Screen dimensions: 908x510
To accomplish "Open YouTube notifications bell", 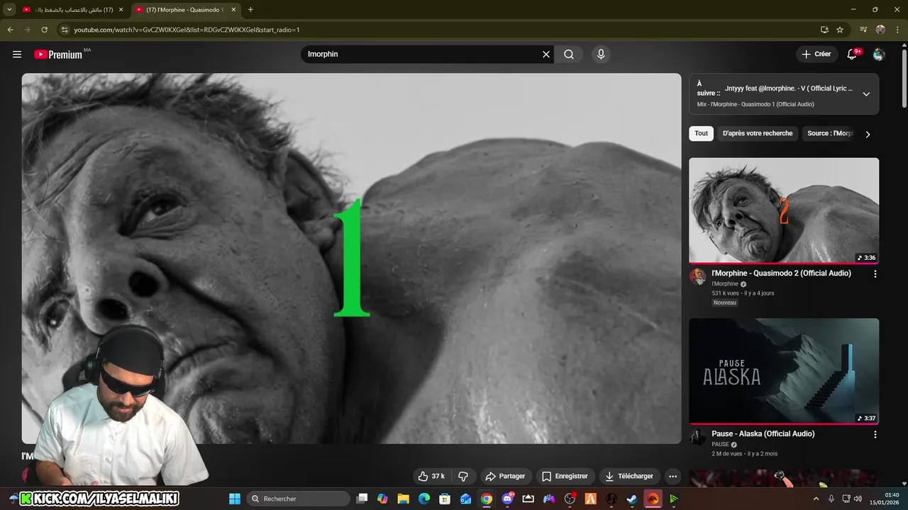I will (x=853, y=55).
